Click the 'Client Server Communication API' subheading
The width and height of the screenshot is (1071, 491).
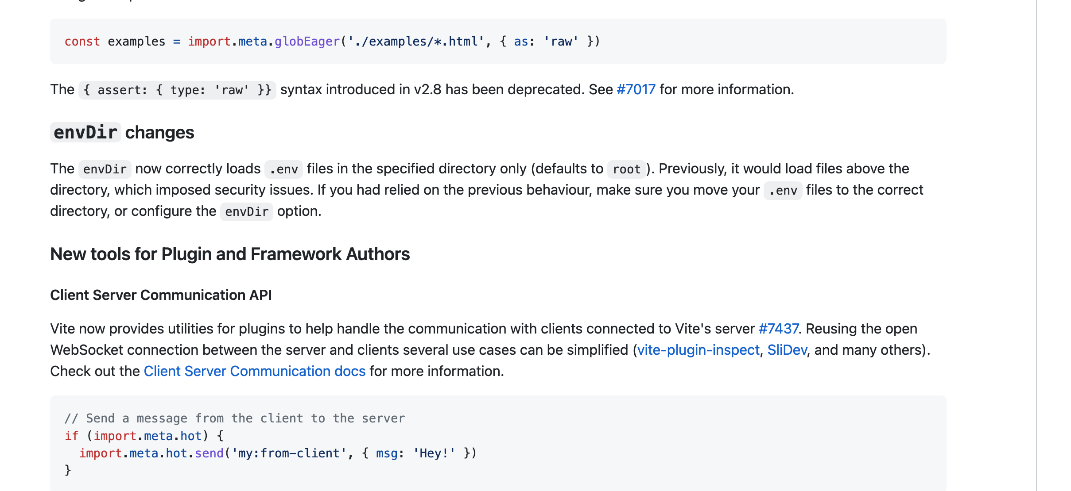(161, 295)
